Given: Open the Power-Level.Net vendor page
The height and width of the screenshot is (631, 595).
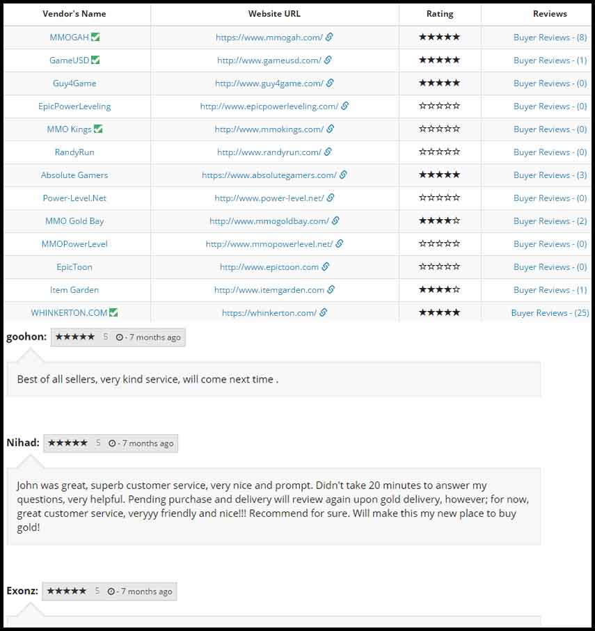Looking at the screenshot, I should (74, 198).
